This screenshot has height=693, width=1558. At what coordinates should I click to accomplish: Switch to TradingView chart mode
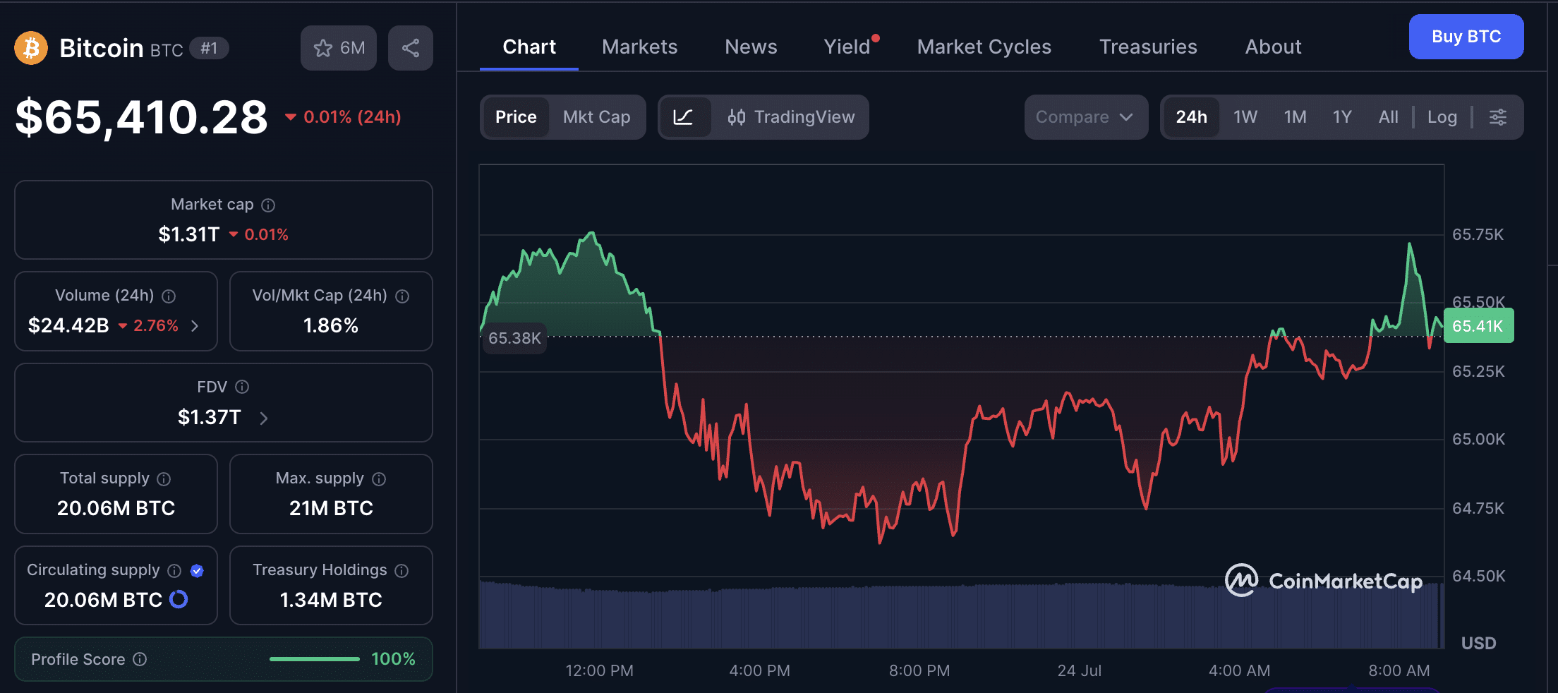coord(791,117)
